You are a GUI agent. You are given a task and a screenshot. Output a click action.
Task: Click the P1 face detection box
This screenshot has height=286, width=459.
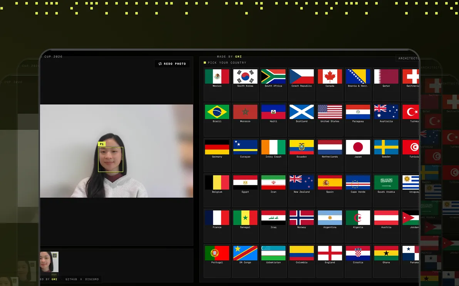(111, 159)
